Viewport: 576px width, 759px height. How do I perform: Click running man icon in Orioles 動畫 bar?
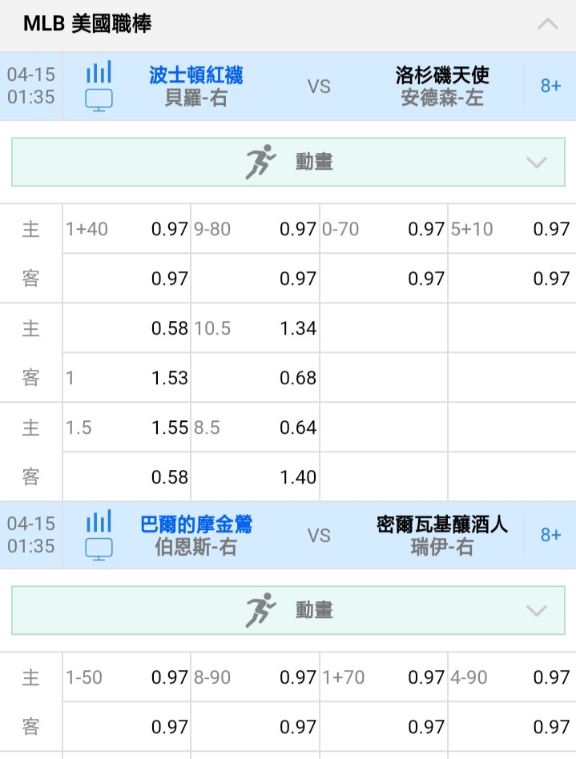pyautogui.click(x=260, y=610)
